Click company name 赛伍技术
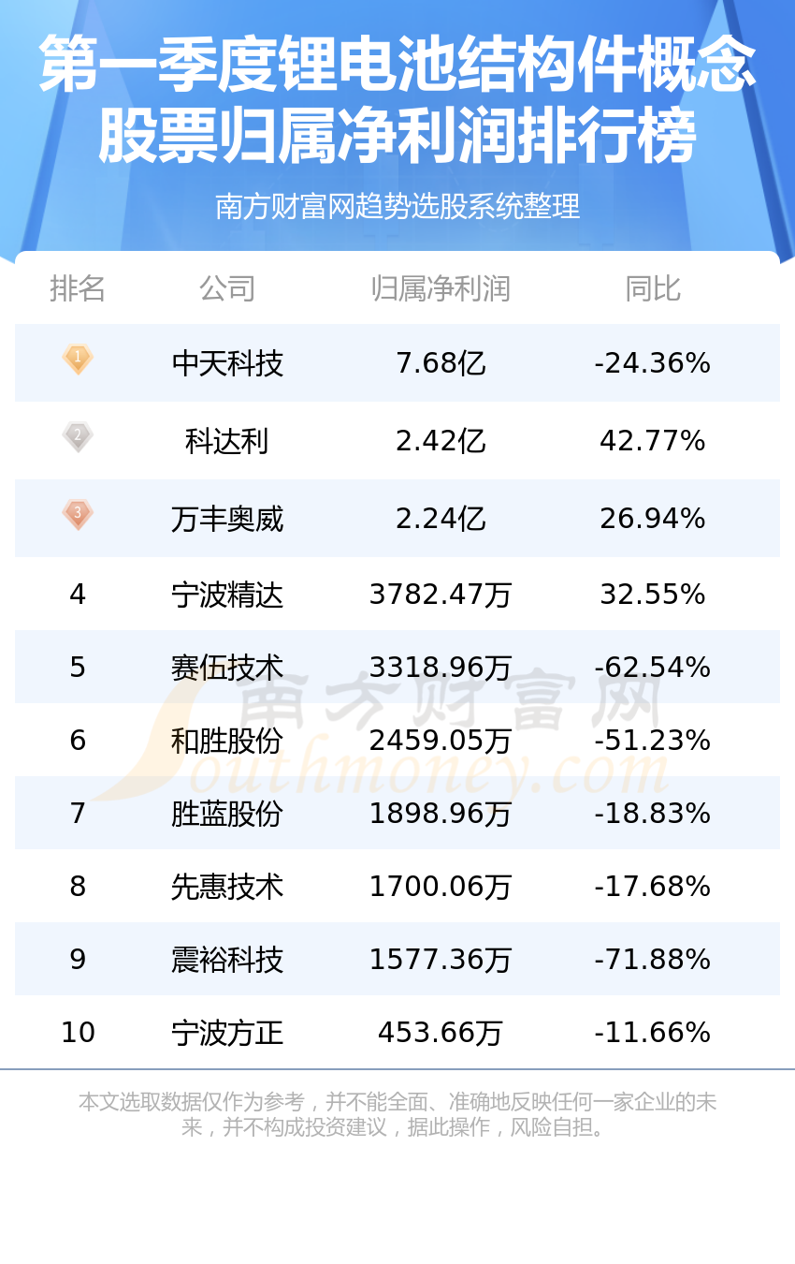This screenshot has width=795, height=1264. (227, 668)
